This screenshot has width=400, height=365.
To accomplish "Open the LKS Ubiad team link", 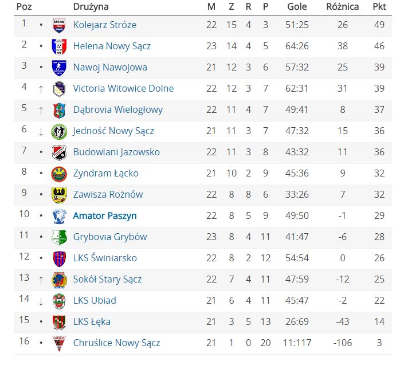I will coord(95,301).
